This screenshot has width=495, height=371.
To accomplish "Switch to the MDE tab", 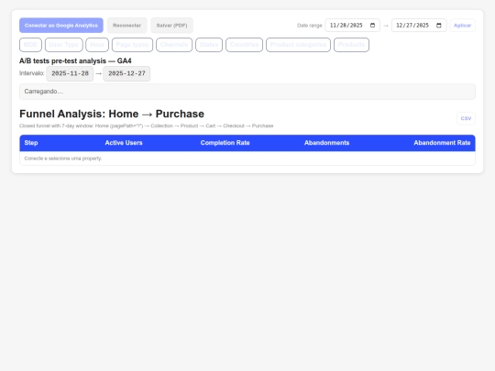I will click(x=30, y=45).
